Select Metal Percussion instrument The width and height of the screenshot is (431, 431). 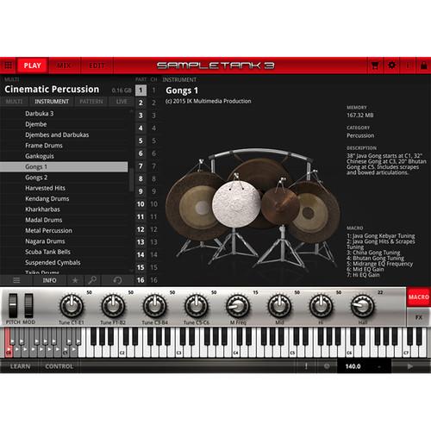(x=64, y=230)
